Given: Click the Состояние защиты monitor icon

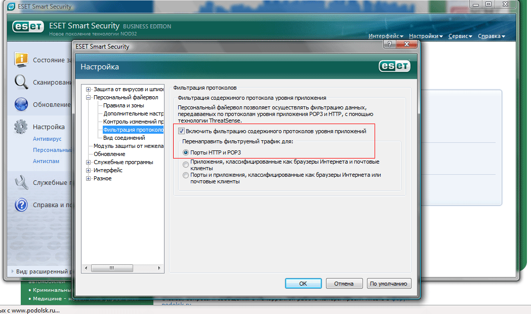Looking at the screenshot, I should pos(21,59).
